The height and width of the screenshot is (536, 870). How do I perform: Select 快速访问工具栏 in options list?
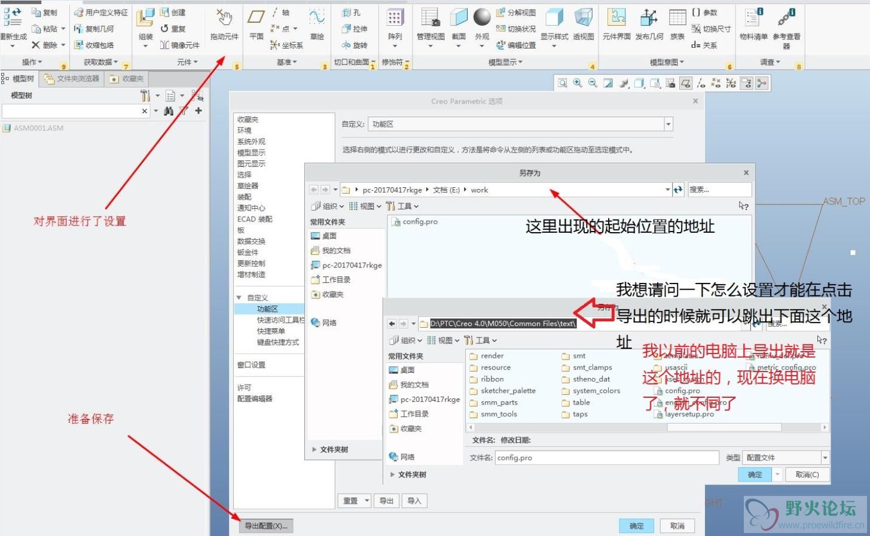(280, 320)
